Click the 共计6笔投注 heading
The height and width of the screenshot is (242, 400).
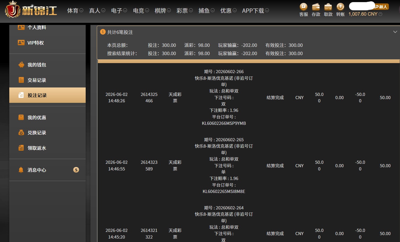point(120,32)
